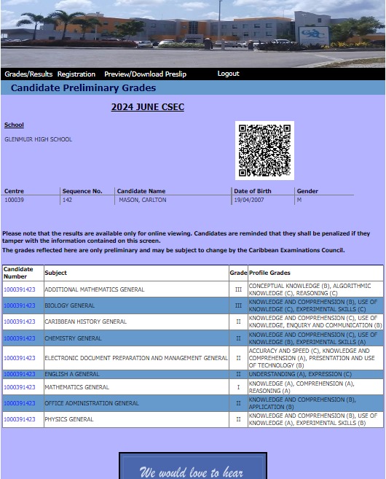Select Preview/Download Preslip in navigation bar
Viewport: 386px width, 479px height.
pyautogui.click(x=145, y=74)
